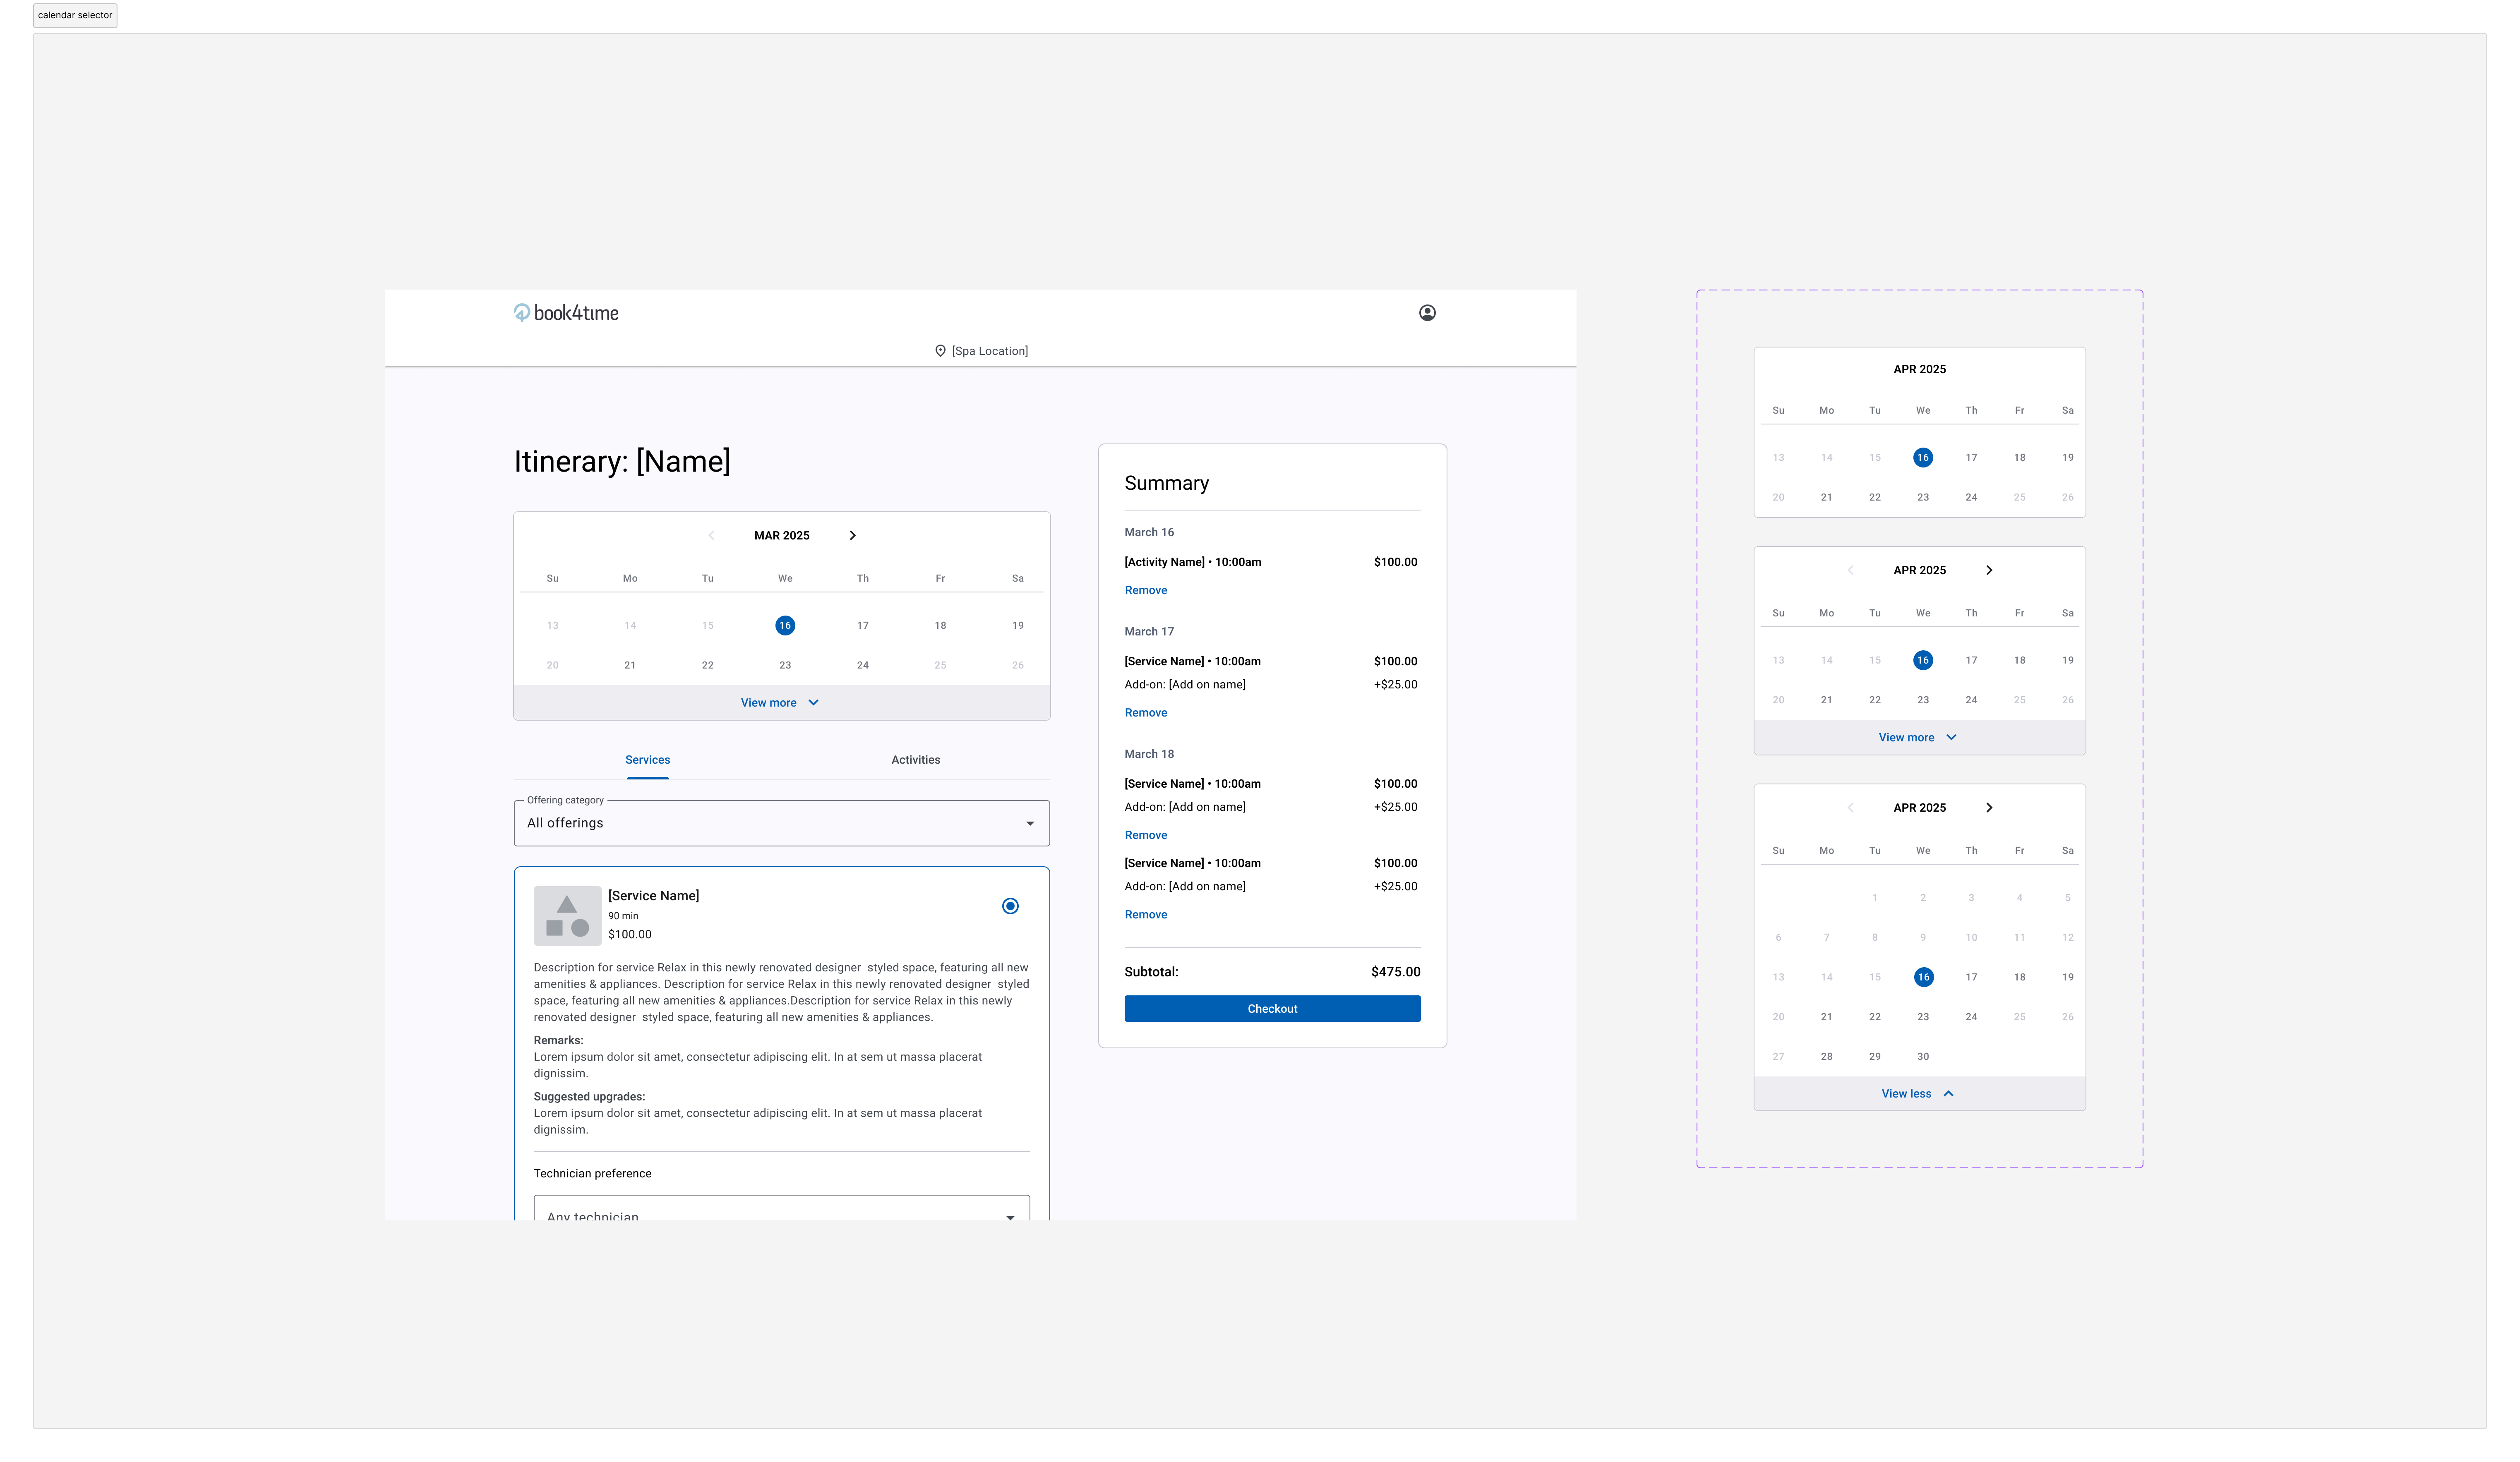Click the Summary heading
The image size is (2520, 1462).
(1166, 483)
